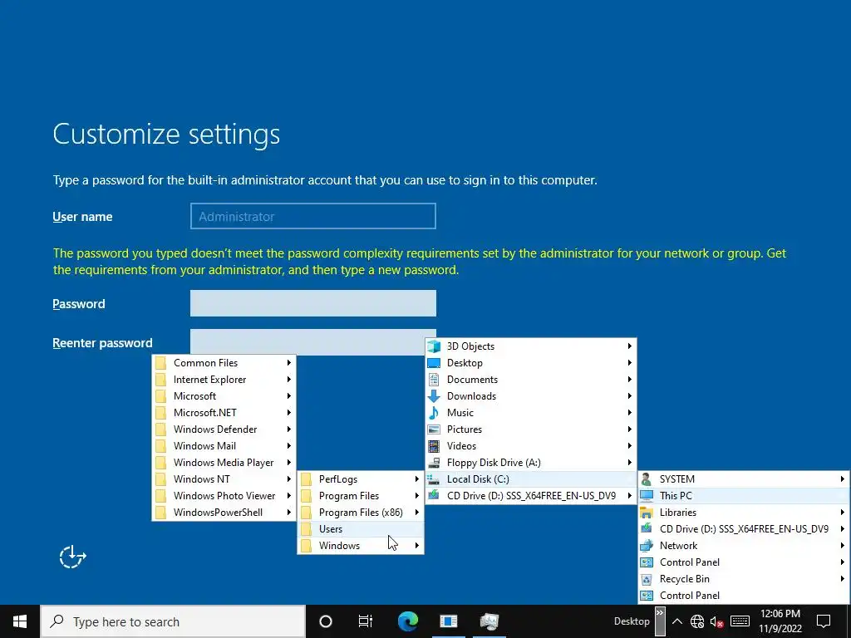The width and height of the screenshot is (851, 638).
Task: Click the Floppy Disk Drive (A:) icon
Action: (x=434, y=463)
